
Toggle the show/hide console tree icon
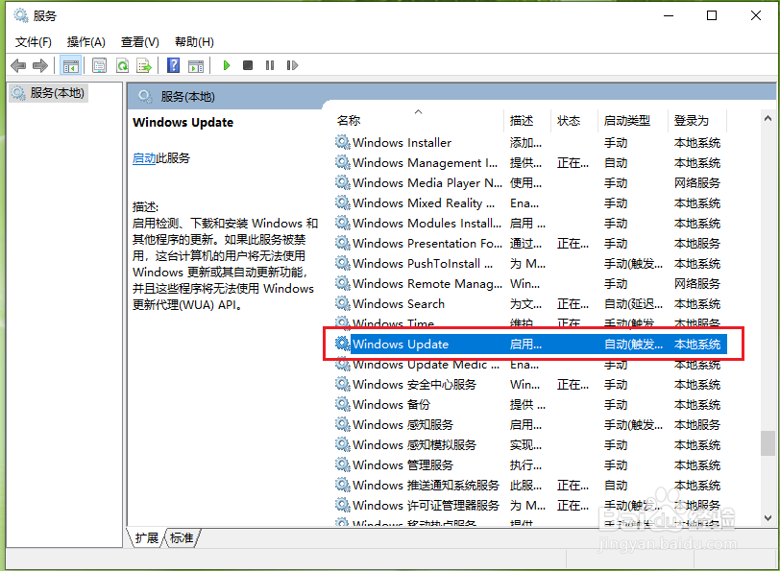point(71,65)
